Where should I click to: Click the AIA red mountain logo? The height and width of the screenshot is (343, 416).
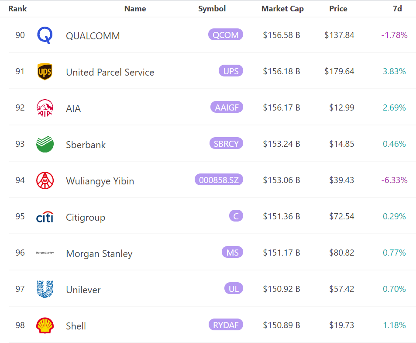[45, 108]
